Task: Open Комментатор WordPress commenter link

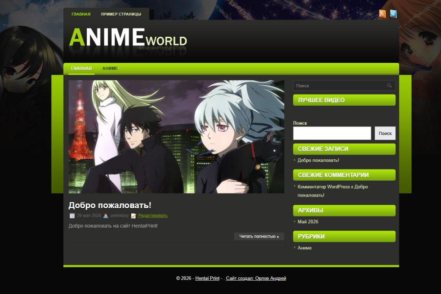Action: click(324, 187)
